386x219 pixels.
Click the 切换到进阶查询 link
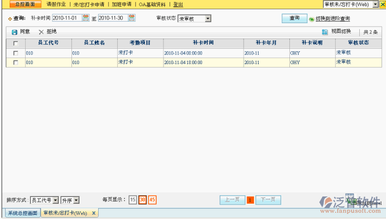click(333, 19)
